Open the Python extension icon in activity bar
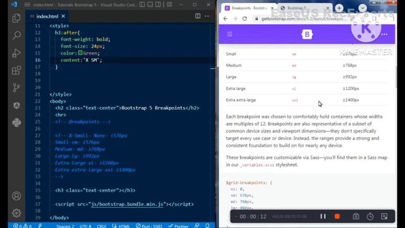 point(16,122)
